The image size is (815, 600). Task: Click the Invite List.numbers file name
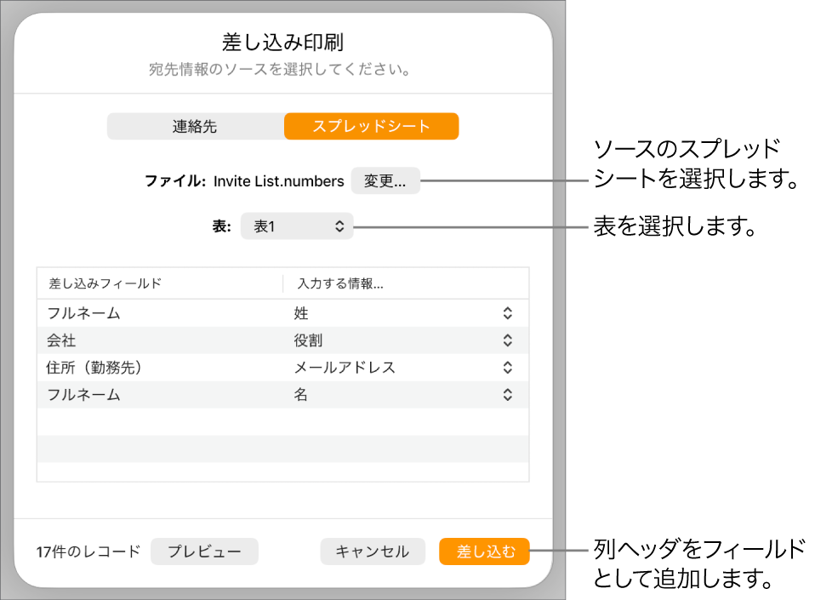tap(281, 180)
